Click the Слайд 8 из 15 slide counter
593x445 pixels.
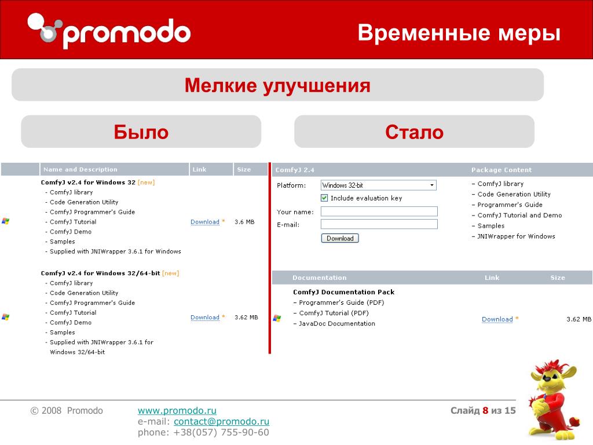click(x=483, y=410)
